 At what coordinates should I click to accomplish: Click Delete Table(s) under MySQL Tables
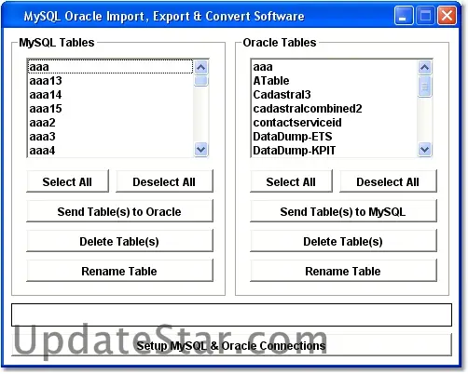119,241
